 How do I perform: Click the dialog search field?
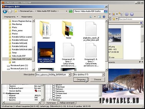pyautogui.click(x=88, y=11)
